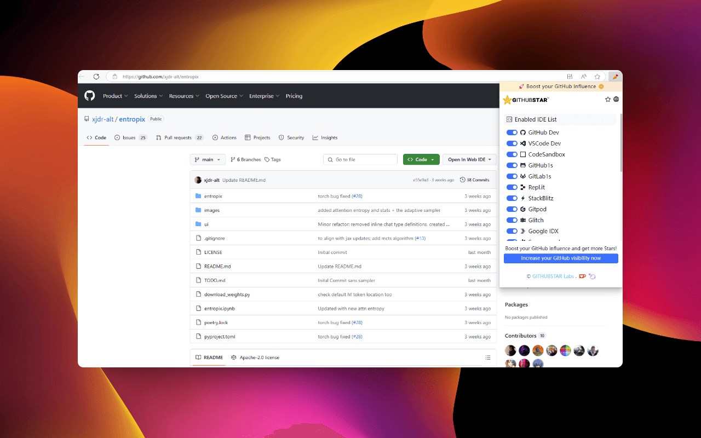The width and height of the screenshot is (701, 438).
Task: Click the GITHUBSTAR extension pin icon in toolbar
Action: click(615, 77)
